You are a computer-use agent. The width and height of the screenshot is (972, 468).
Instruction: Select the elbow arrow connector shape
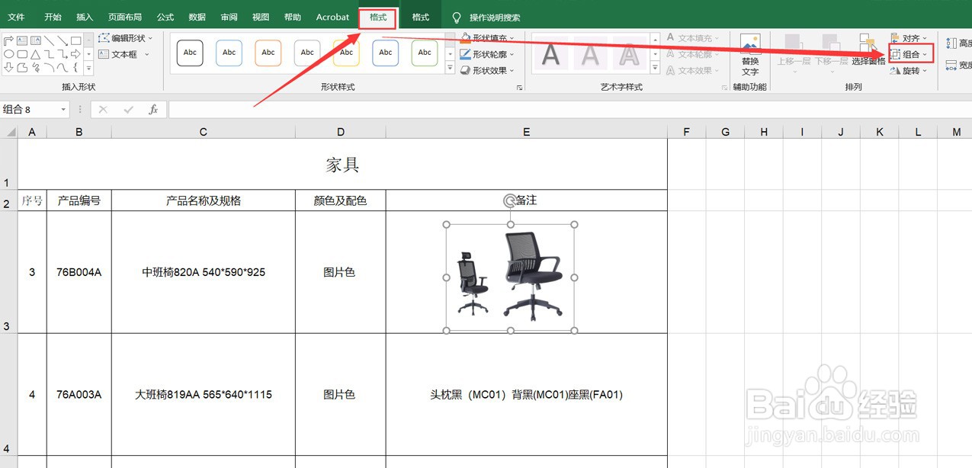(63, 54)
